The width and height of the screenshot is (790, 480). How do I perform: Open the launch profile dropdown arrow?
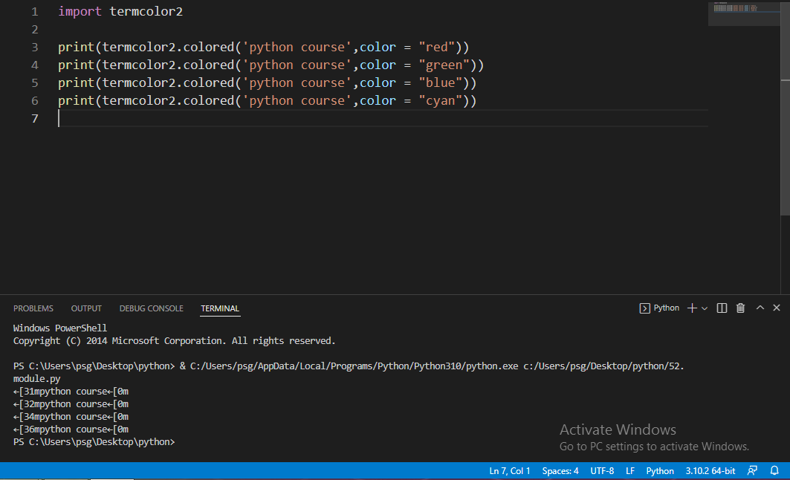point(705,308)
